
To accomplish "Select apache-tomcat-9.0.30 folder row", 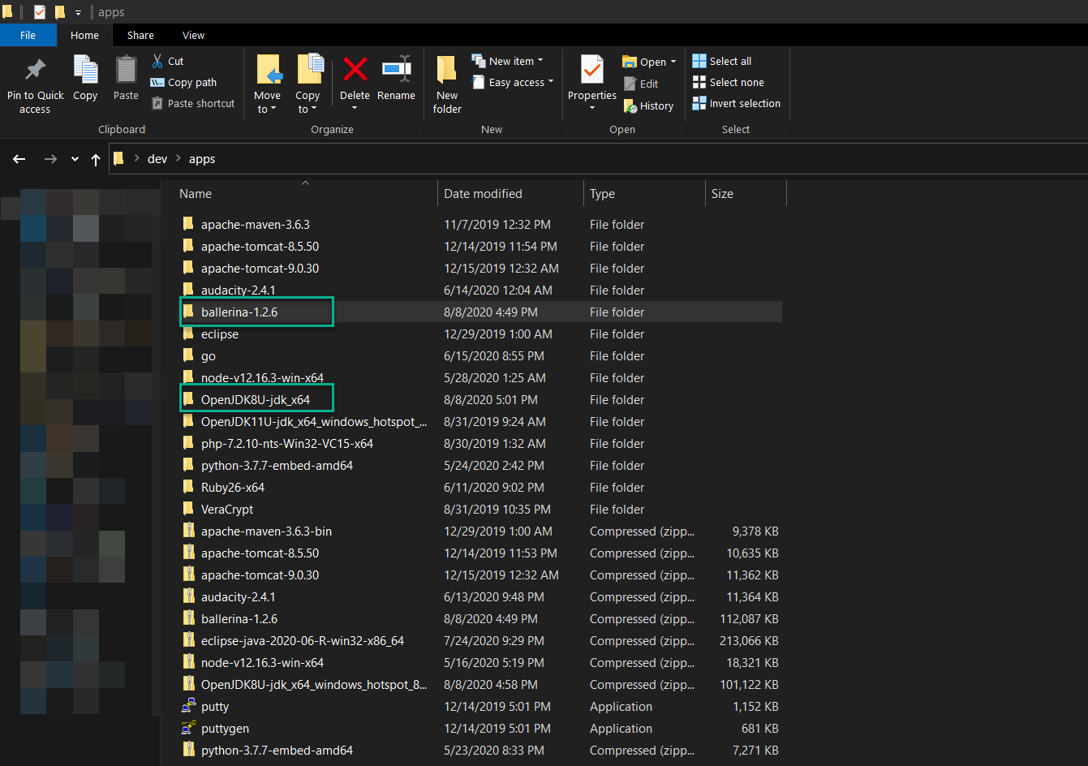I will coord(479,268).
